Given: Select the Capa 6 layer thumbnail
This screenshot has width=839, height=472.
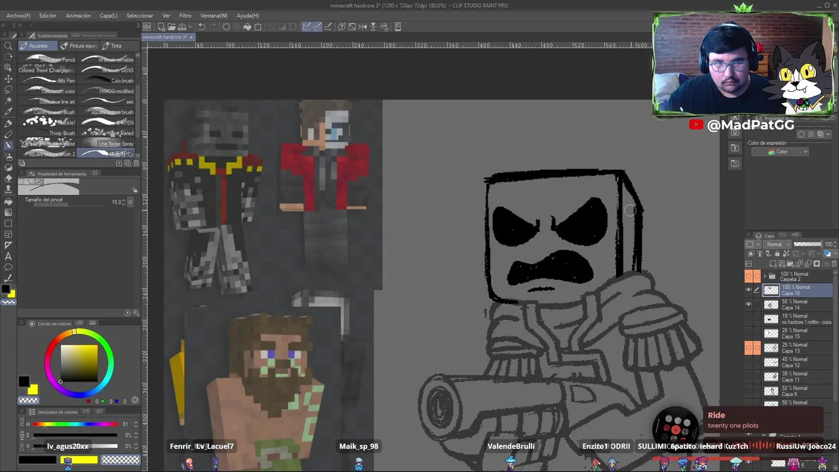Looking at the screenshot, I should point(771,391).
